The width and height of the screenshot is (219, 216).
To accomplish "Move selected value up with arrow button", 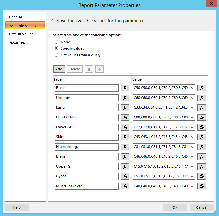I will click(x=89, y=69).
